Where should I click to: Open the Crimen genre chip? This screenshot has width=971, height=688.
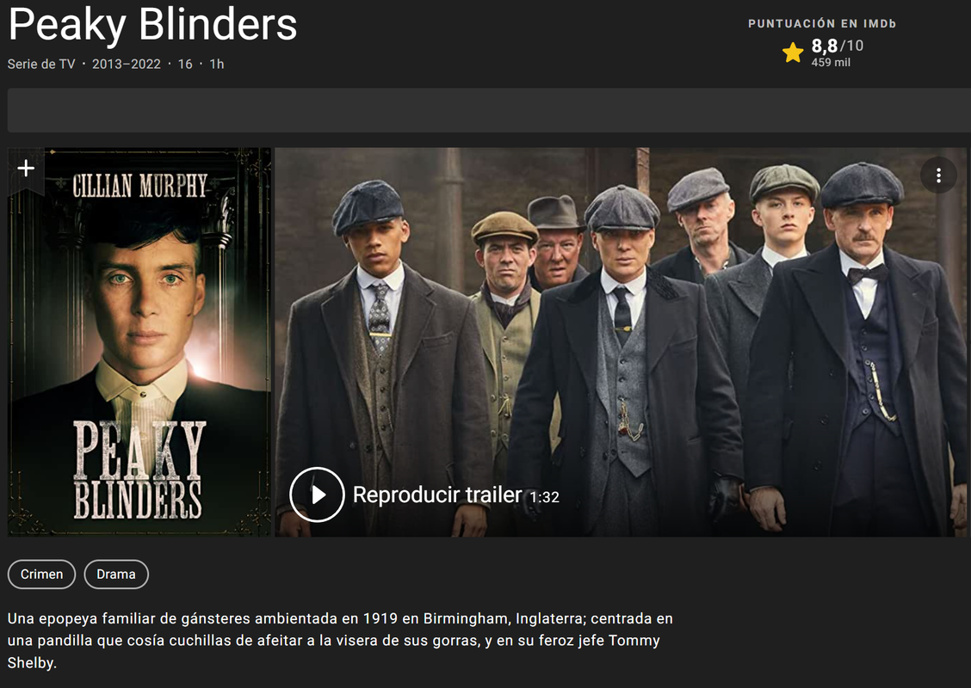41,574
